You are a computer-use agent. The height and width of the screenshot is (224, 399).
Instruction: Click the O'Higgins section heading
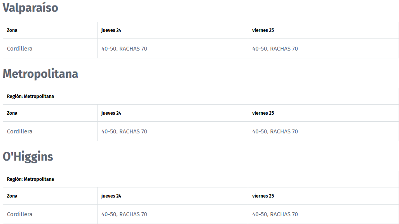pyautogui.click(x=28, y=156)
